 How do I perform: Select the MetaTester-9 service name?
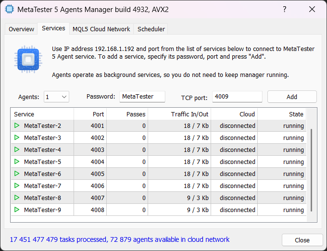pos(42,210)
